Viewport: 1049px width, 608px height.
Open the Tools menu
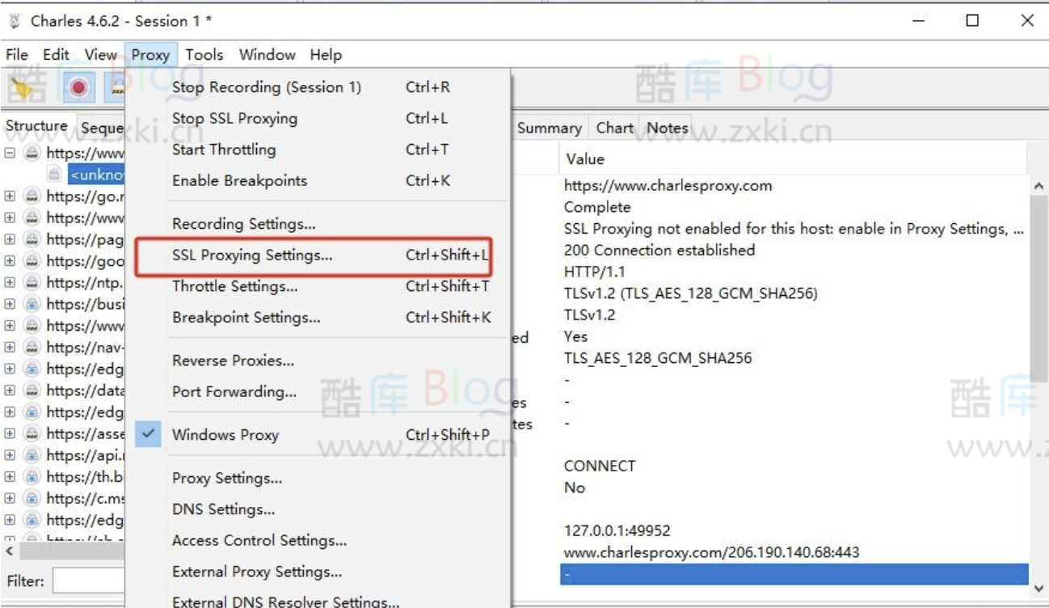point(204,55)
